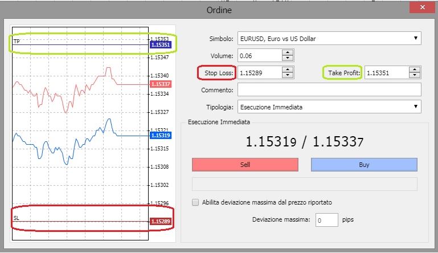Enable Abilita deviazione massima checkbox
The height and width of the screenshot is (253, 438).
point(195,202)
